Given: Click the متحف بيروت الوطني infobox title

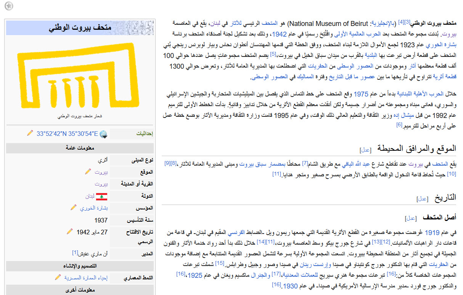Looking at the screenshot, I should tap(80, 28).
